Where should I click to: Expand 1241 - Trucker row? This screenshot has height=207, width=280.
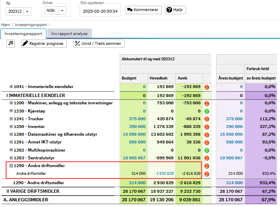pyautogui.click(x=11, y=119)
